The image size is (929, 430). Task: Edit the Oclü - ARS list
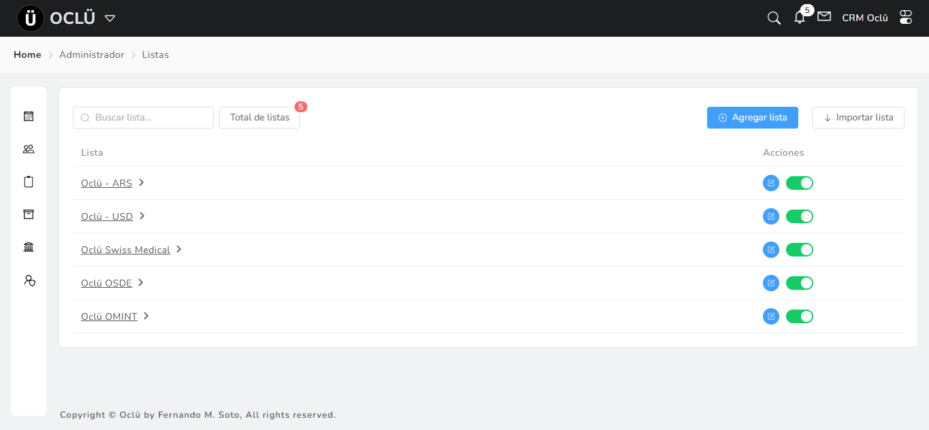771,183
